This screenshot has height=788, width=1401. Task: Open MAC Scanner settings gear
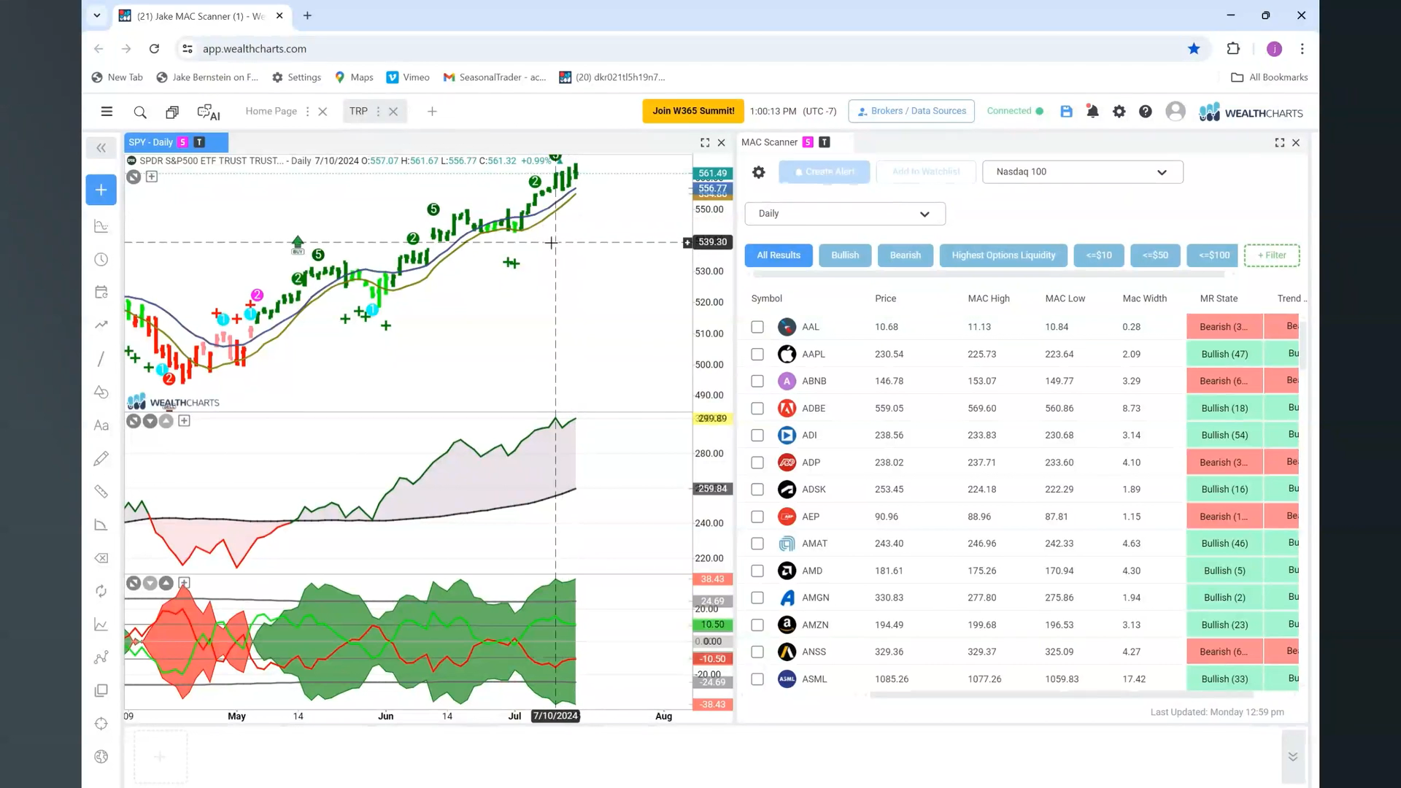(759, 172)
